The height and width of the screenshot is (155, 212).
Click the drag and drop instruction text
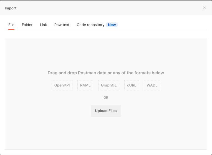coord(106,73)
